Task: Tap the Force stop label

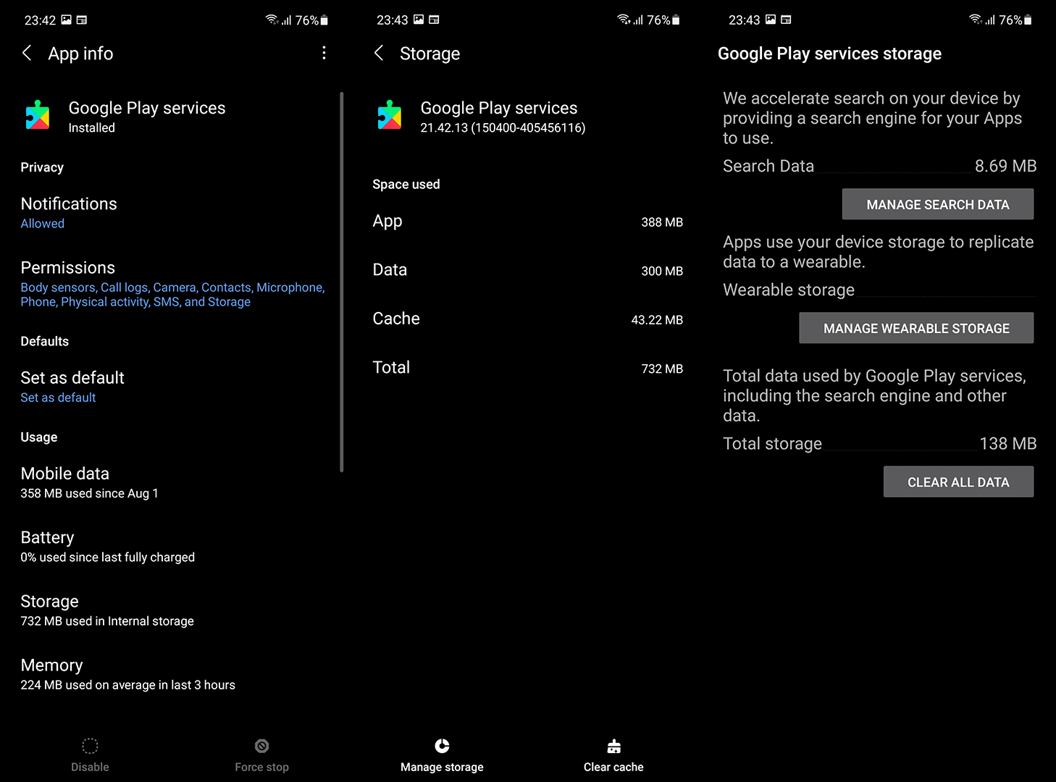Action: (x=262, y=767)
